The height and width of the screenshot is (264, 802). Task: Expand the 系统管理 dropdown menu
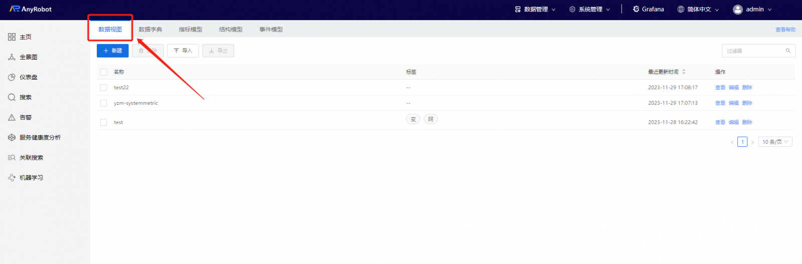(x=590, y=9)
